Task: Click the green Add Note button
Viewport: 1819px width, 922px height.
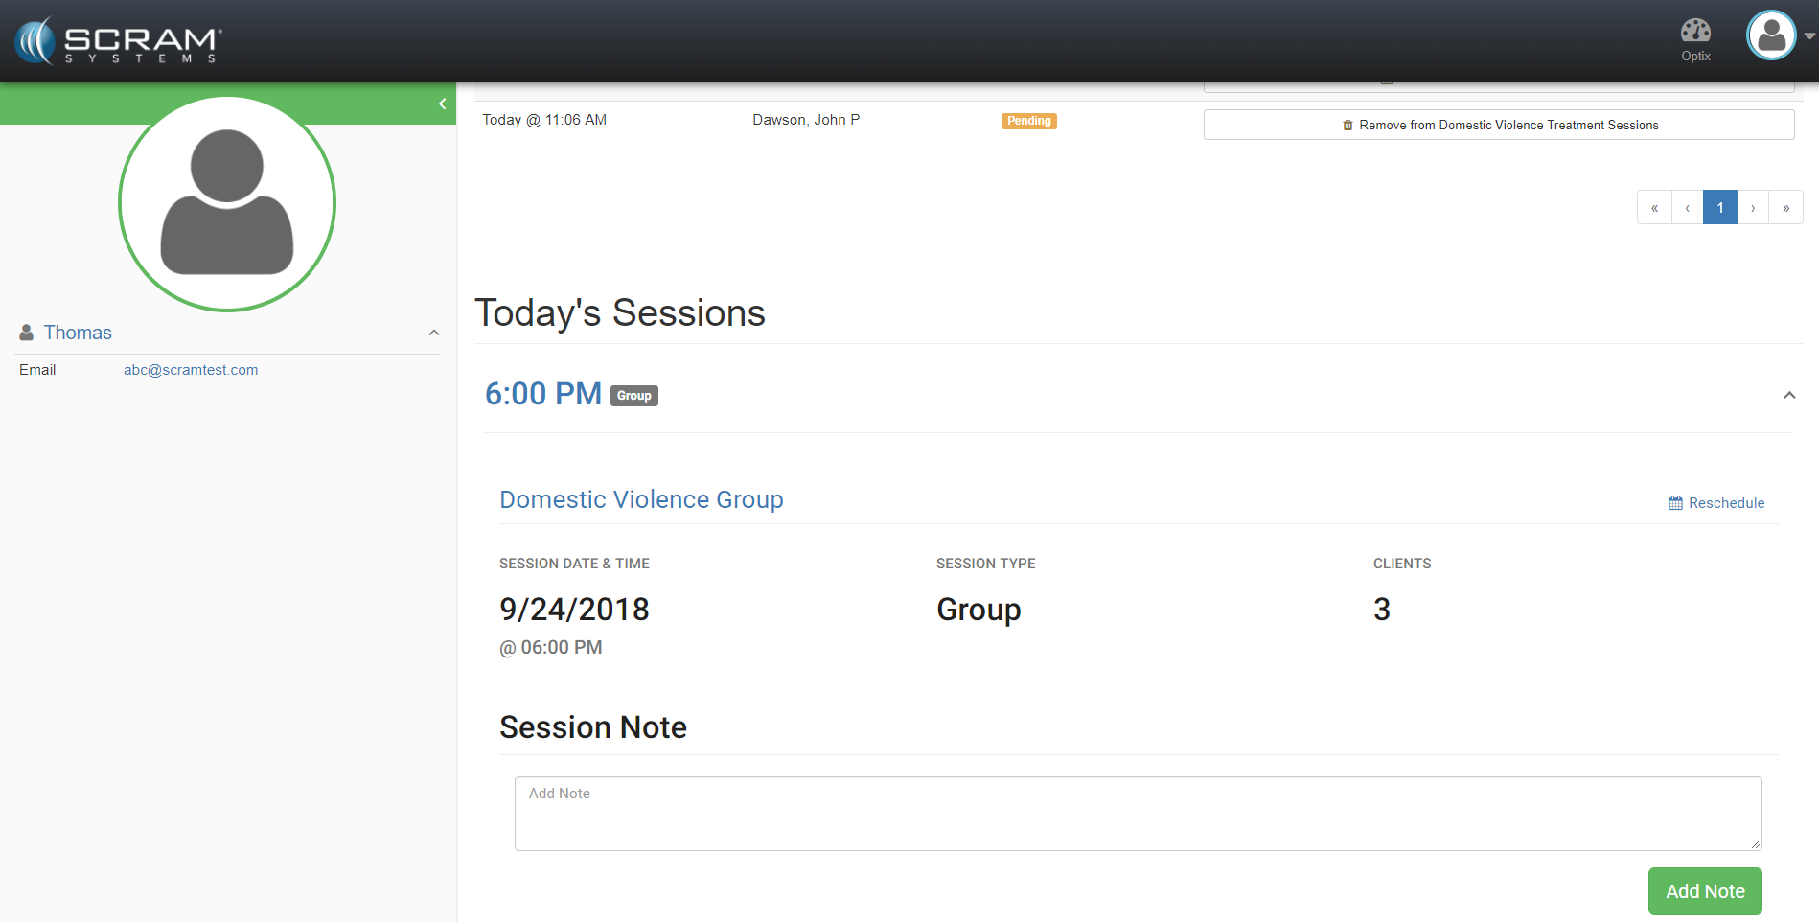Action: pyautogui.click(x=1705, y=891)
